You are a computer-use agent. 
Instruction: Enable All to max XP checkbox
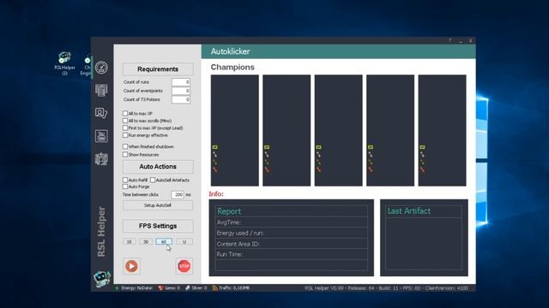125,114
